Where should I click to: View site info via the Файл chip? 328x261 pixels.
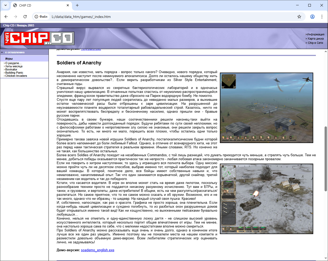pos(41,17)
